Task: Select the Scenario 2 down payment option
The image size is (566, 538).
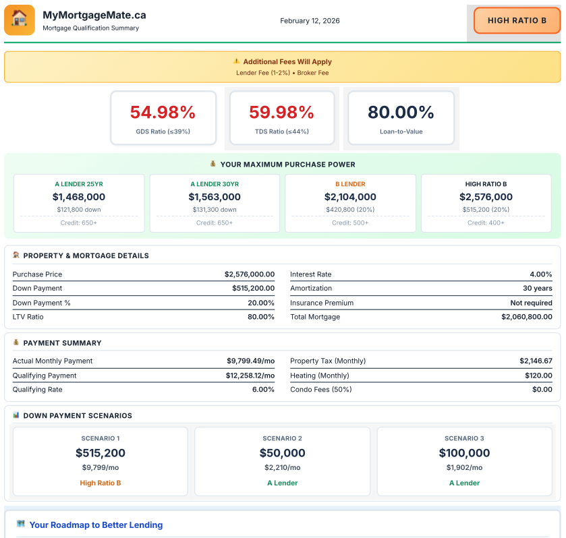Action: 282,460
